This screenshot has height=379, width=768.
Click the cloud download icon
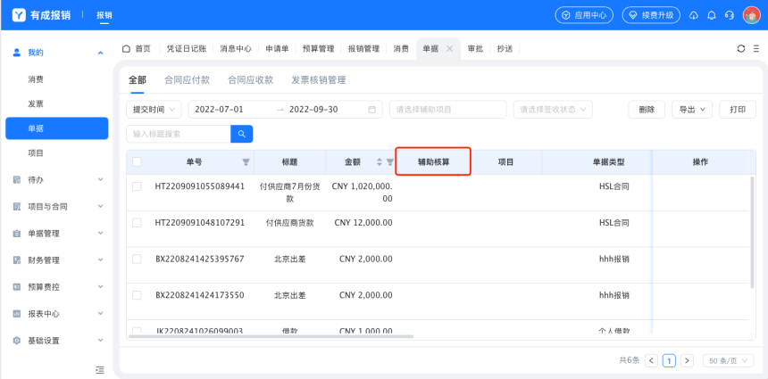694,15
